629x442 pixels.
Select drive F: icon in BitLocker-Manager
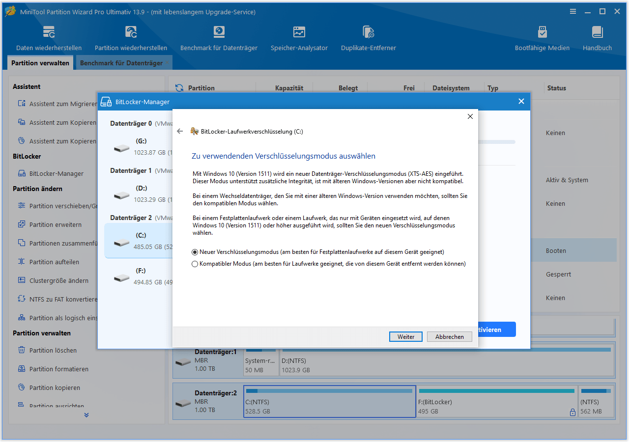[x=121, y=277]
